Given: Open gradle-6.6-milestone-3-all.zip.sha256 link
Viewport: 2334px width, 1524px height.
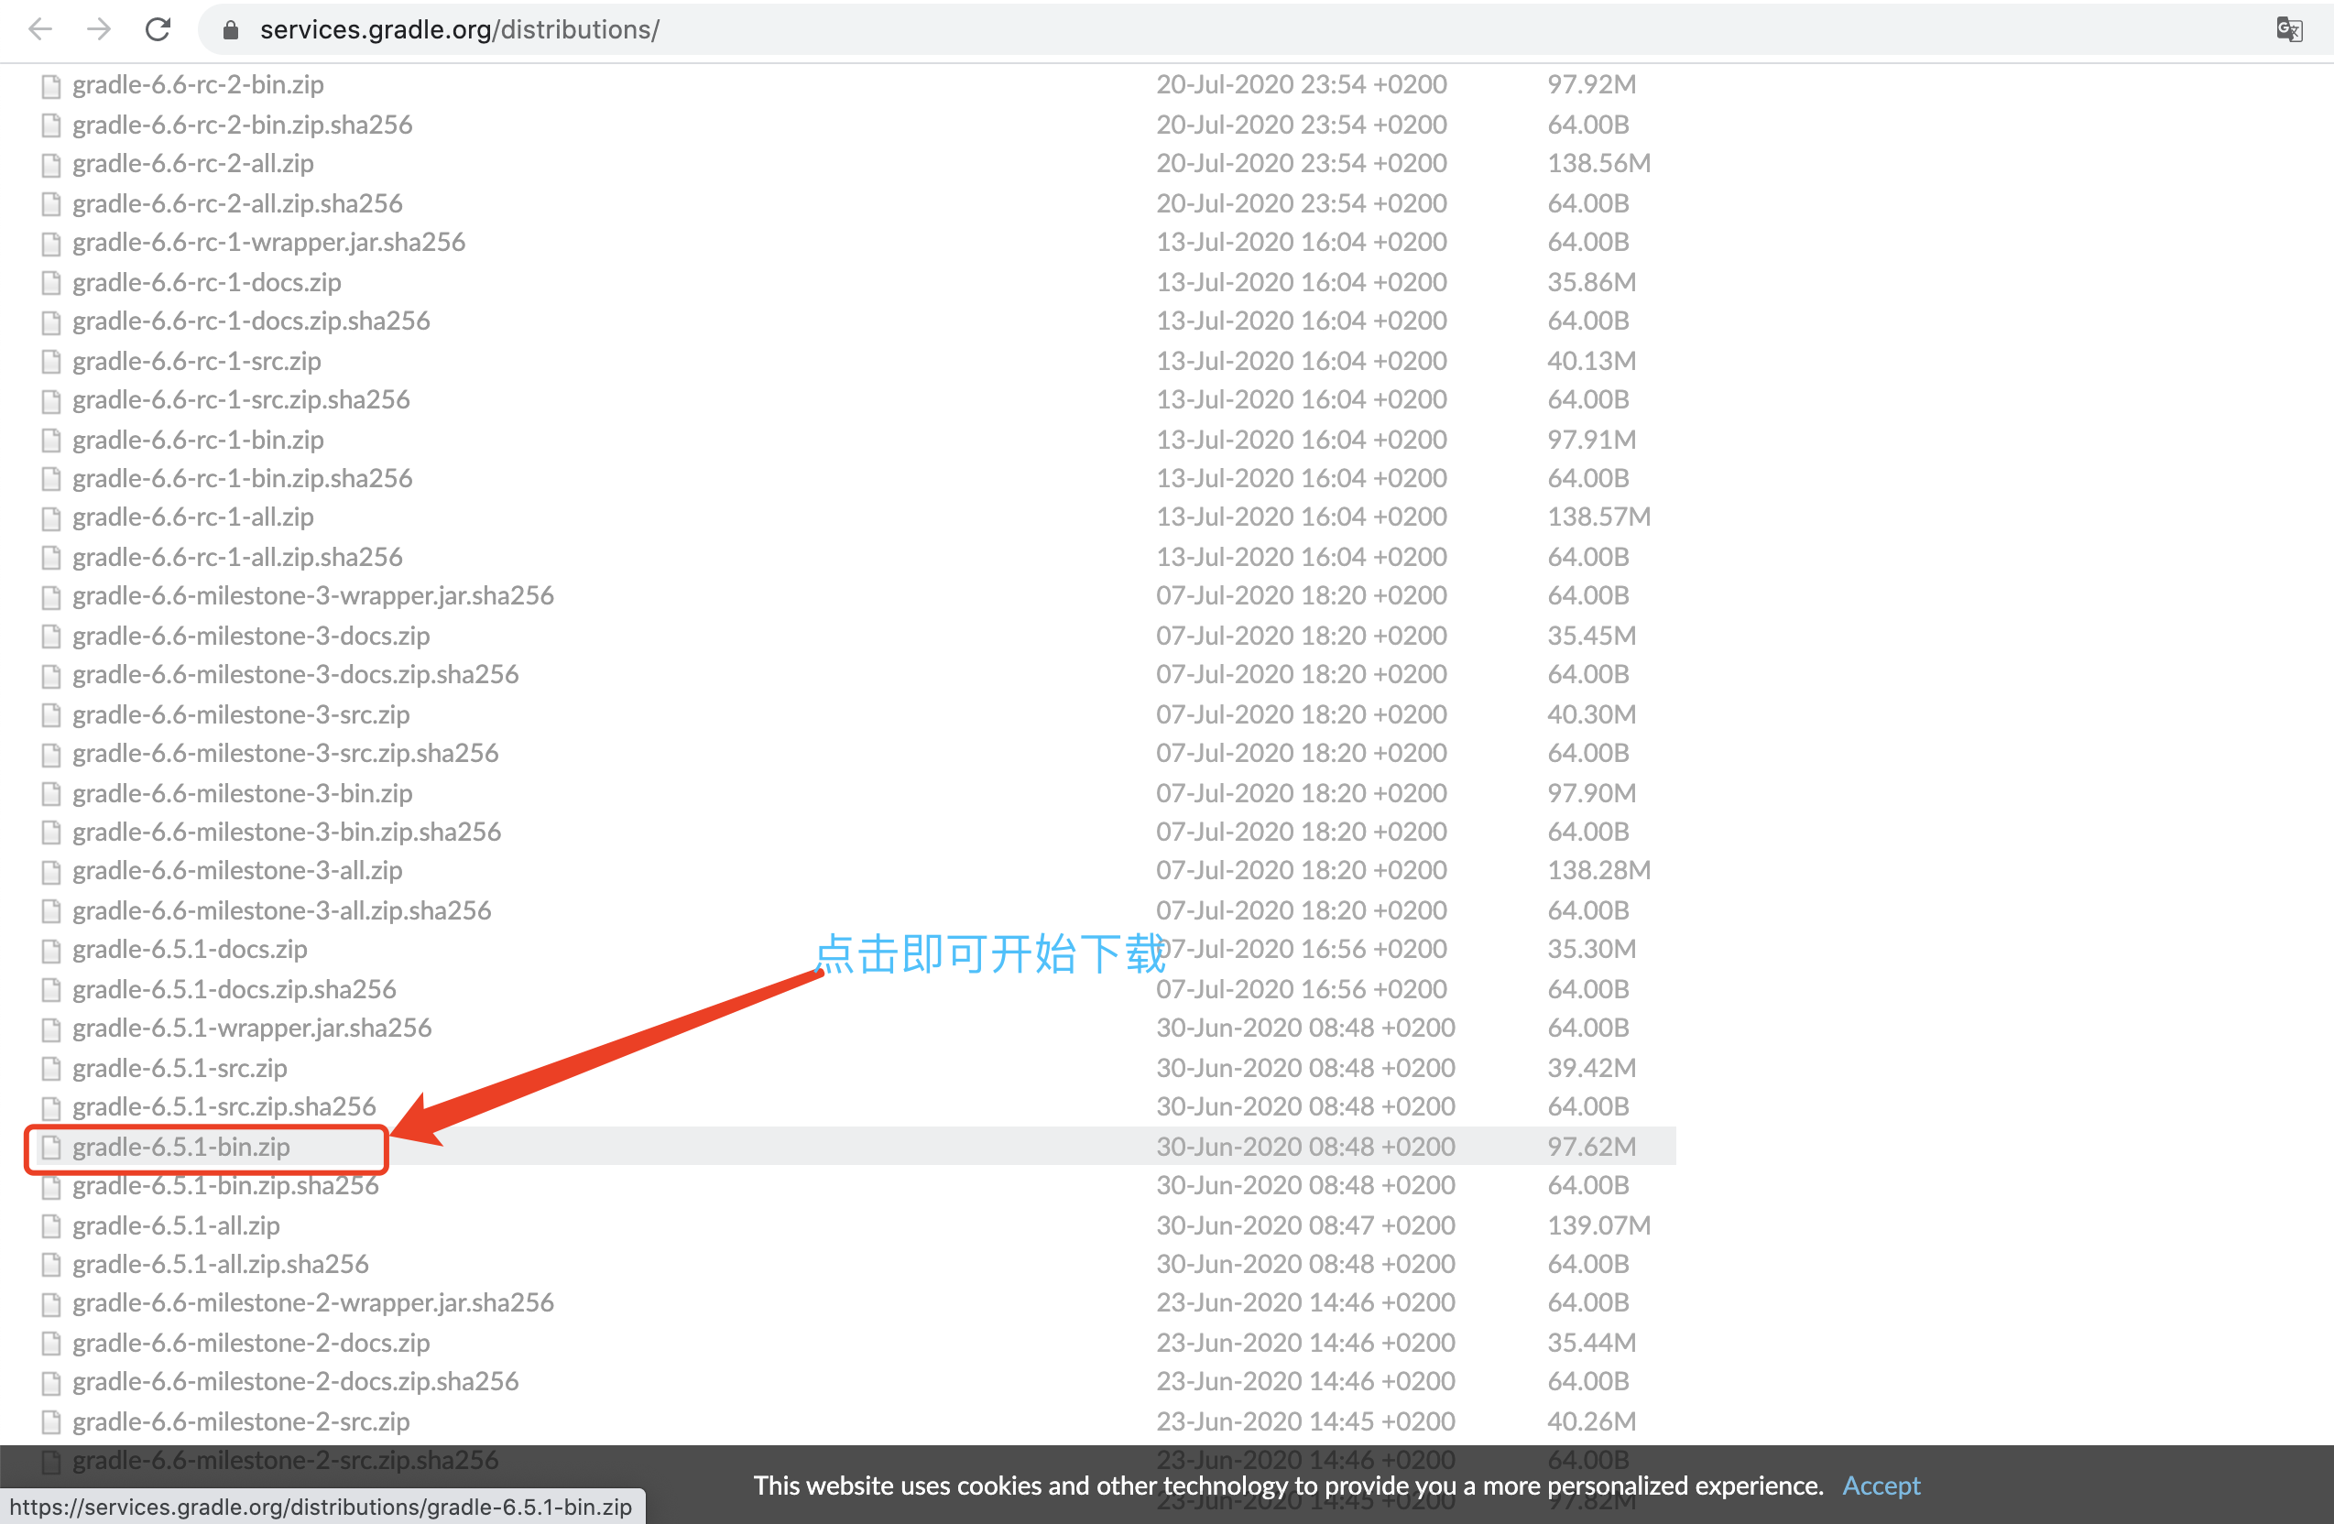Looking at the screenshot, I should 281,910.
